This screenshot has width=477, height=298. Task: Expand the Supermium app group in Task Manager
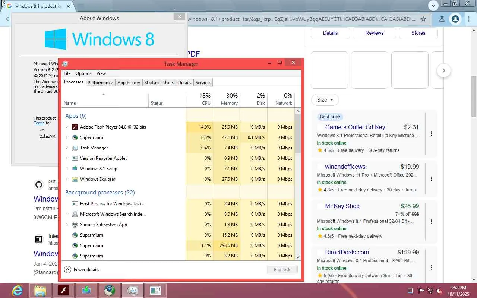(67, 137)
